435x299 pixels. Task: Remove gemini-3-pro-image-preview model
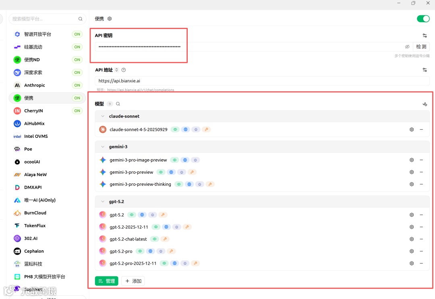[x=421, y=160]
